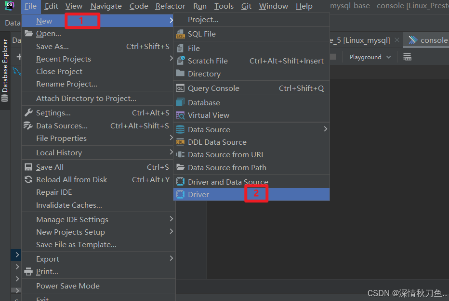Click the Virtual View icon

(180, 115)
